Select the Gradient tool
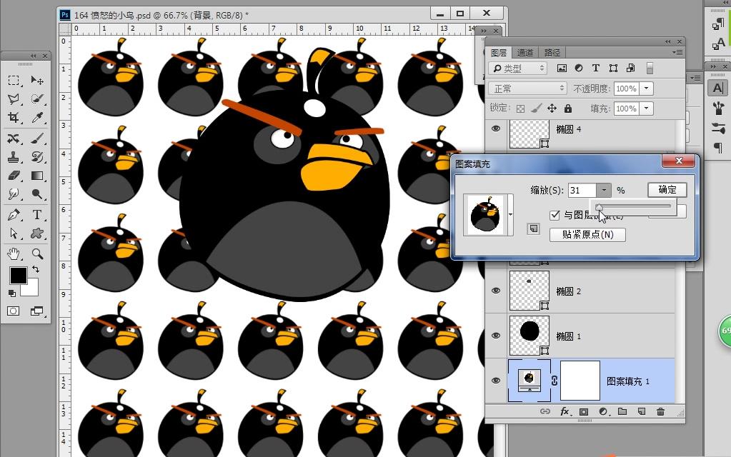Viewport: 731px width, 457px height. pos(37,176)
